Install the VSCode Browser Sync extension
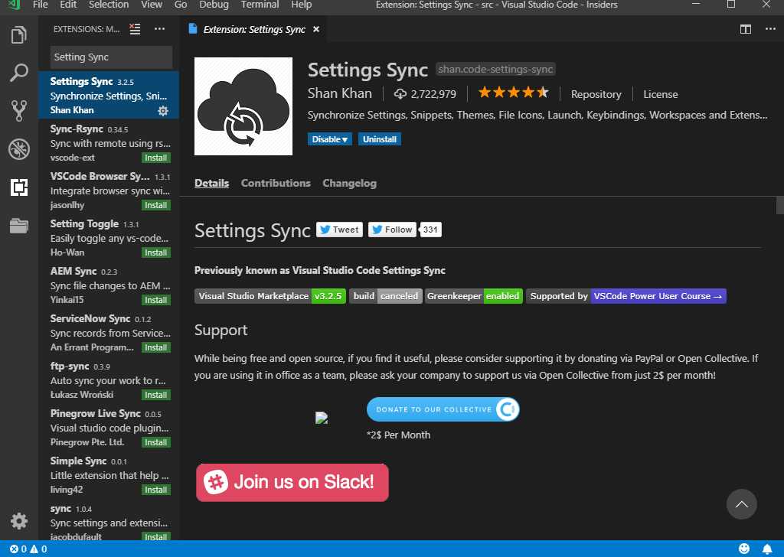784x557 pixels. pyautogui.click(x=156, y=205)
